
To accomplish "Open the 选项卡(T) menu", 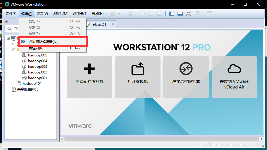I will pyautogui.click(x=80, y=14).
